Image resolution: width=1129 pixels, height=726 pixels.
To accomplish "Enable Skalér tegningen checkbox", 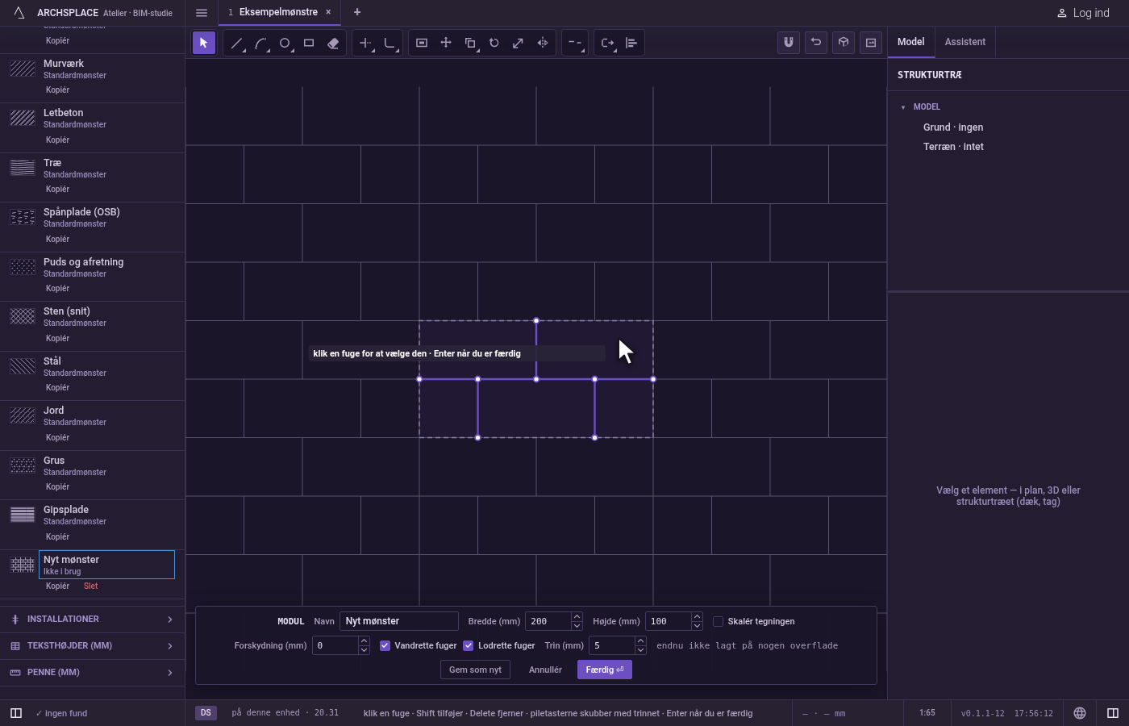I will click(718, 621).
